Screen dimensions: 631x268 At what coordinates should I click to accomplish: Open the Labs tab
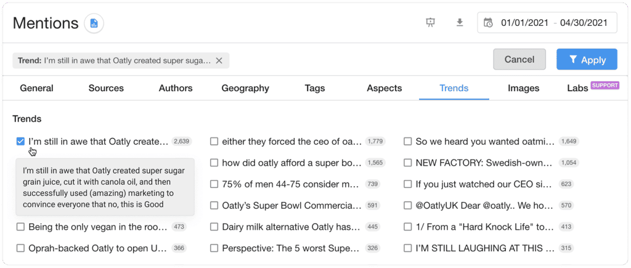coord(577,88)
